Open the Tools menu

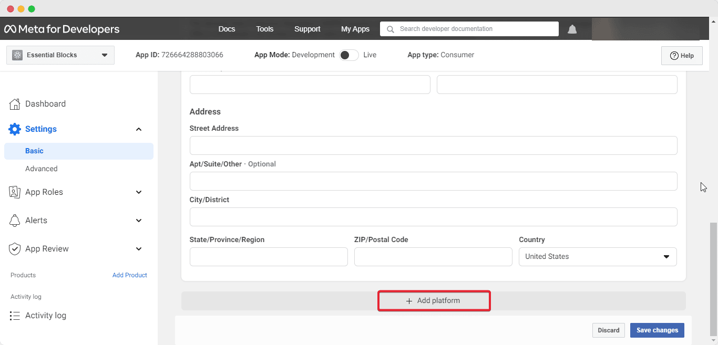pyautogui.click(x=265, y=29)
